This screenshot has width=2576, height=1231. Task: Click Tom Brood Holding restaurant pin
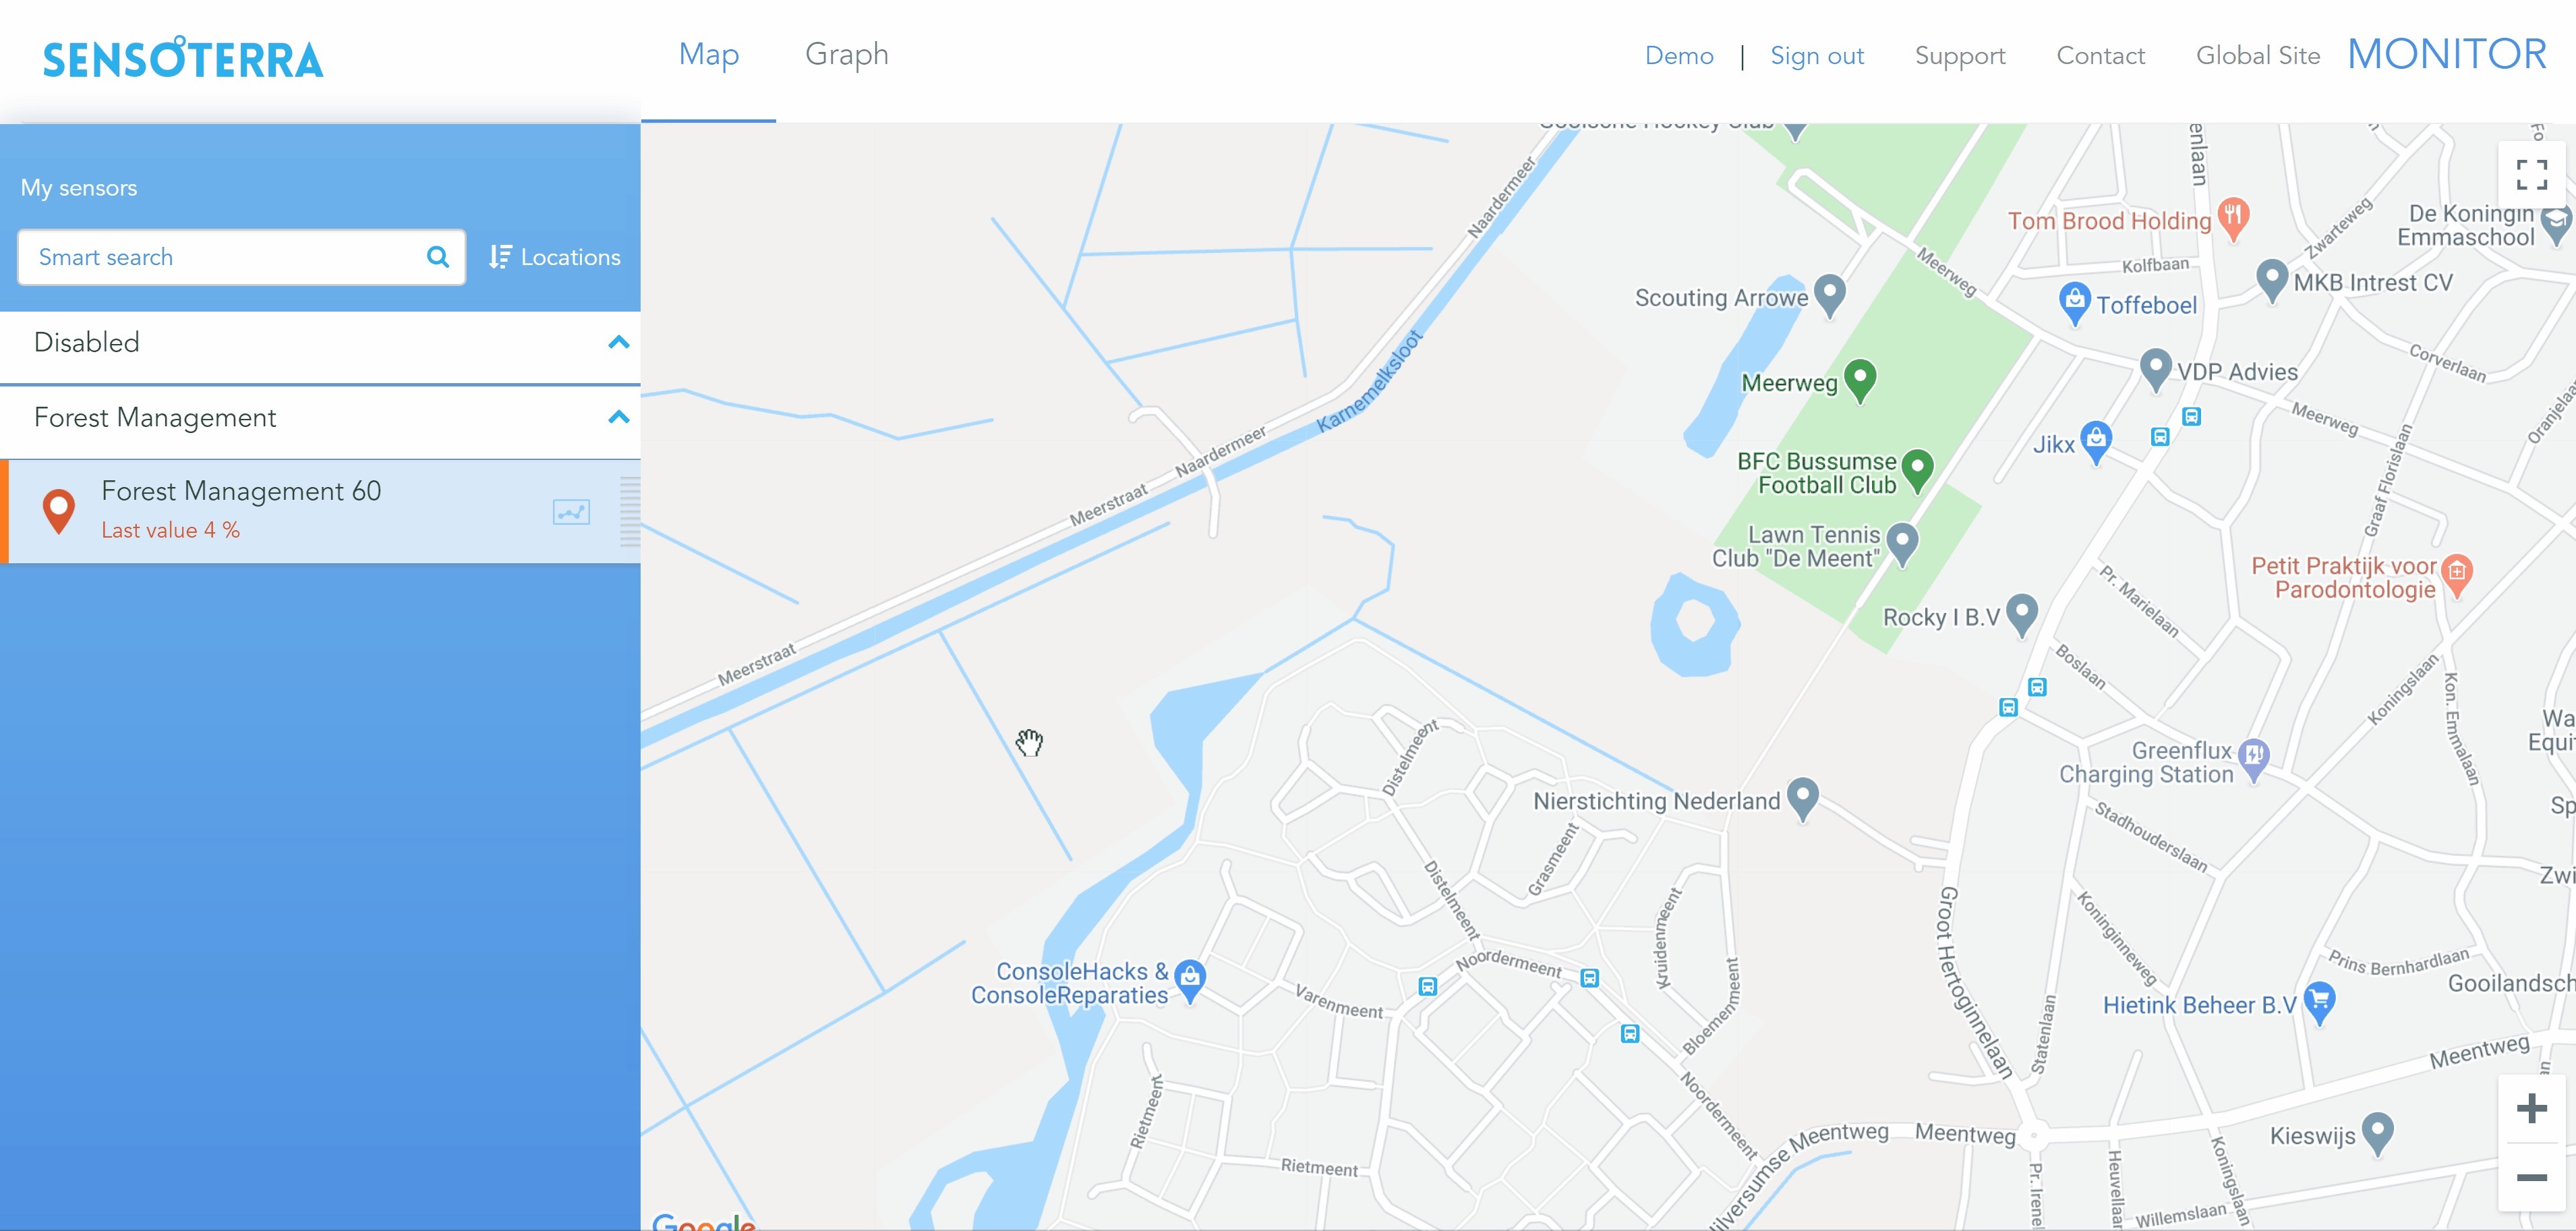pyautogui.click(x=2233, y=218)
